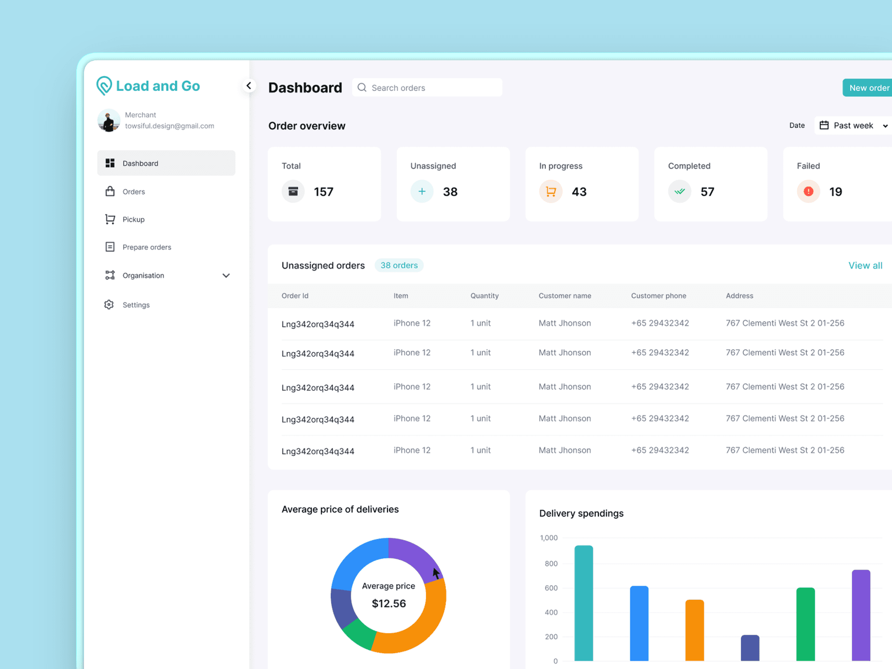Image resolution: width=892 pixels, height=669 pixels.
Task: Click the Settings gear icon in sidebar
Action: click(x=109, y=305)
